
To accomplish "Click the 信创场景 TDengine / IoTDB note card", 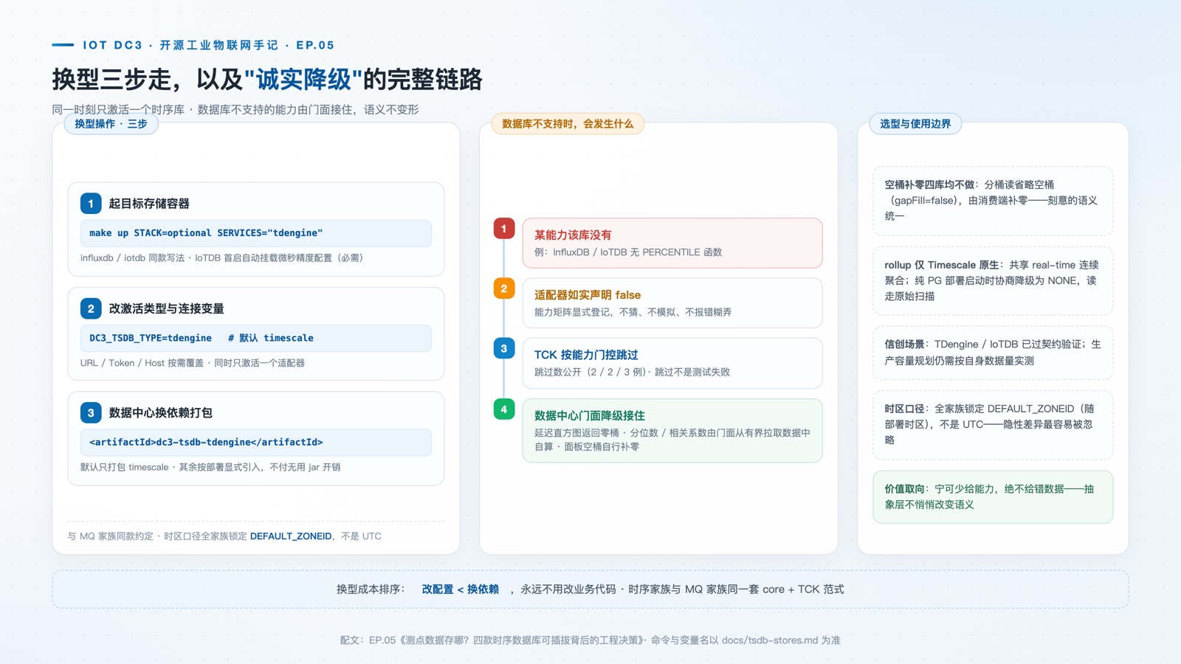I will click(x=993, y=353).
